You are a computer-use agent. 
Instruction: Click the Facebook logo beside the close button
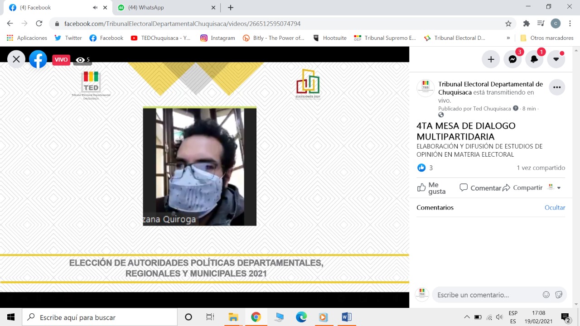point(38,59)
